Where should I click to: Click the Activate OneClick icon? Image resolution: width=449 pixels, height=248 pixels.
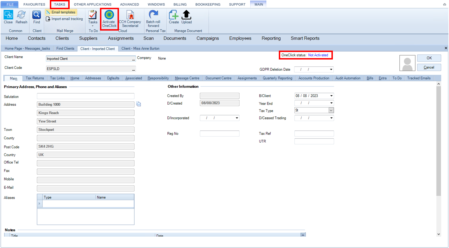click(109, 15)
